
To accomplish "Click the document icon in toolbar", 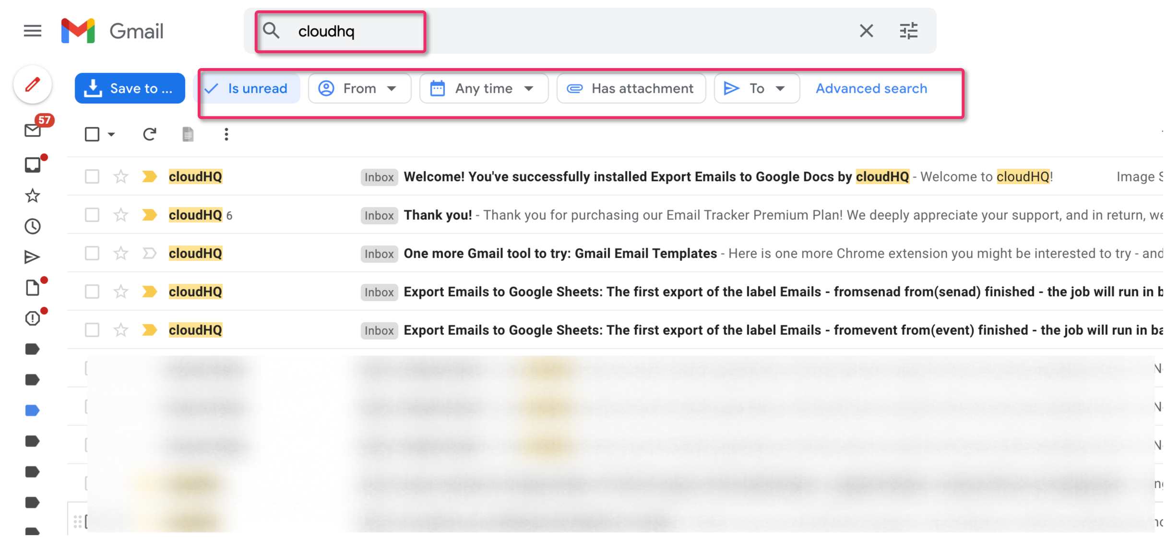I will 188,134.
